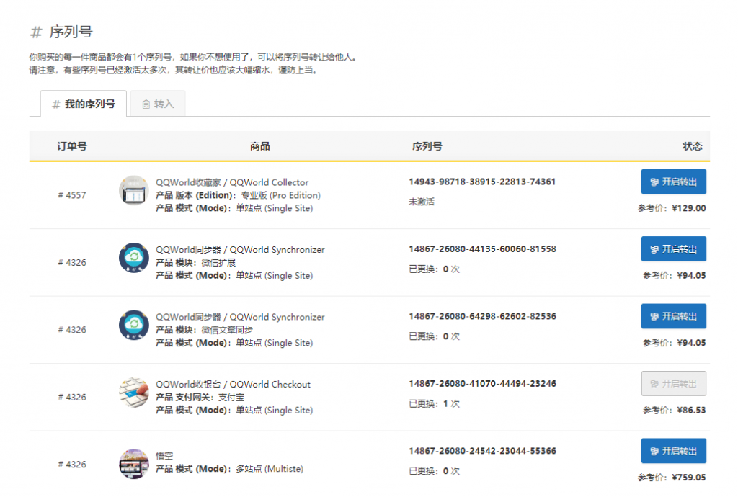Switch to the 我的序列号 tab

(x=83, y=104)
